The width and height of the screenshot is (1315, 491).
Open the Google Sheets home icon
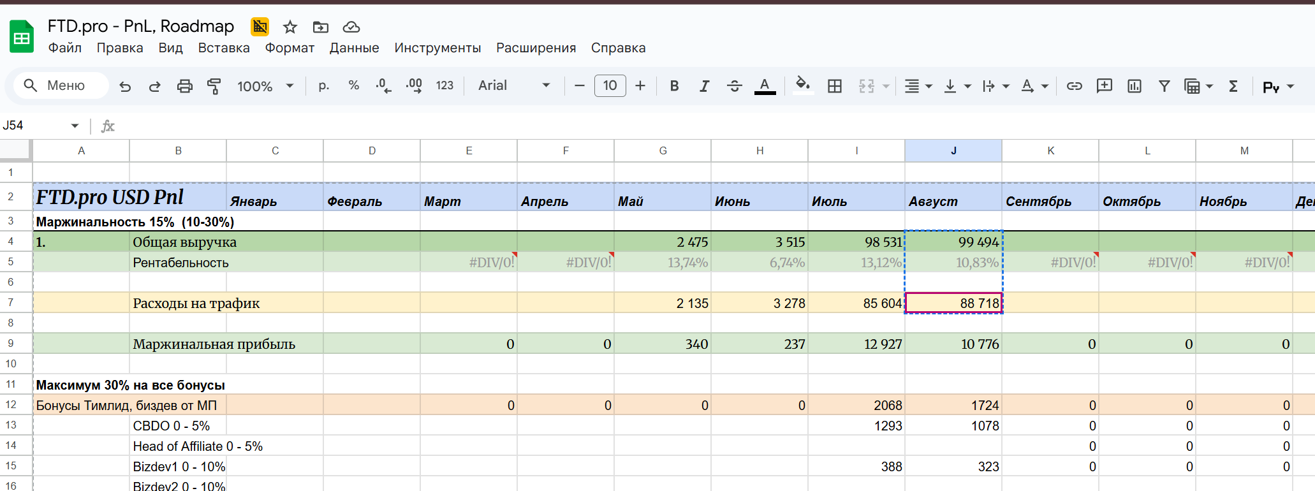(x=22, y=37)
